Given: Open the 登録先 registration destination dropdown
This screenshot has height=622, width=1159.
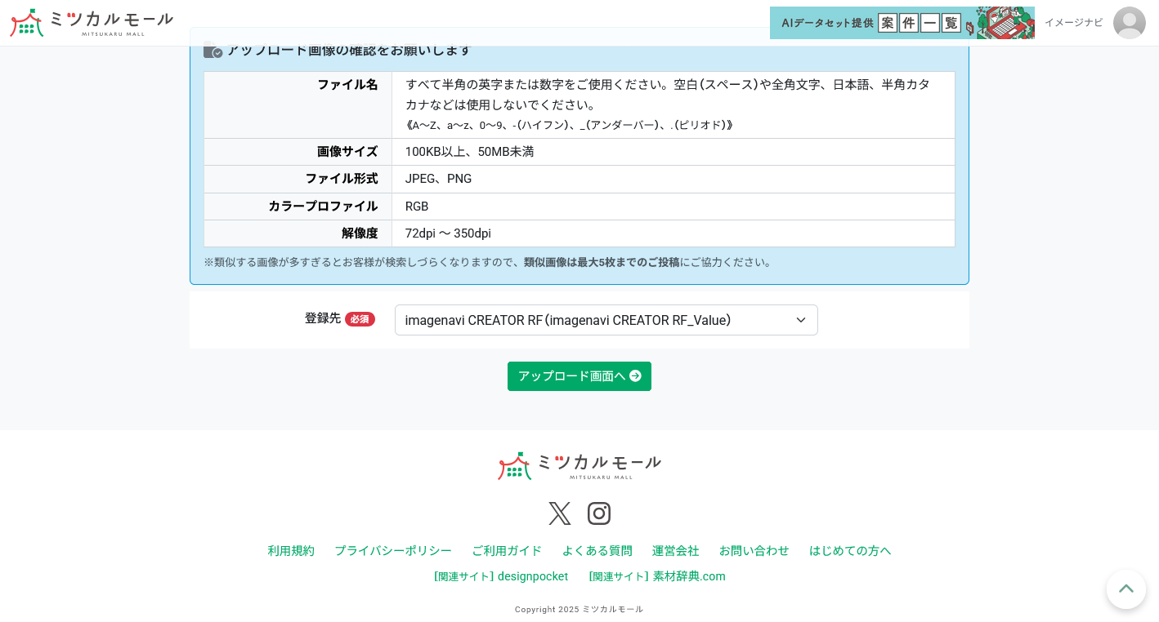Looking at the screenshot, I should coord(606,320).
